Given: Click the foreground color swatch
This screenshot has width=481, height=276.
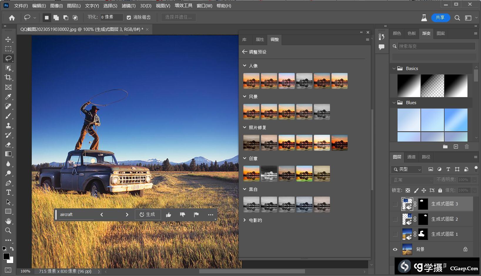Looking at the screenshot, I should pyautogui.click(x=6, y=256).
